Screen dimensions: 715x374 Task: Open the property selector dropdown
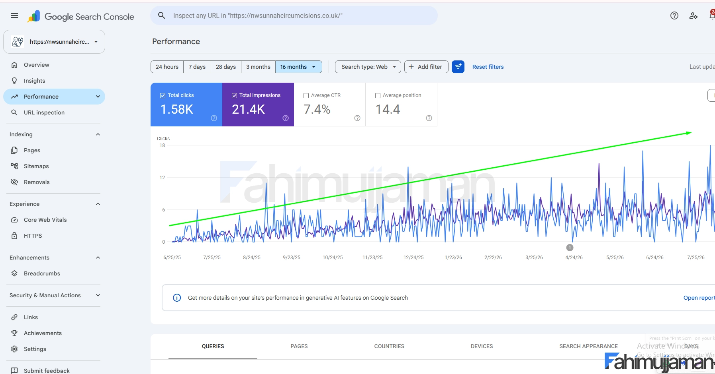click(x=54, y=42)
